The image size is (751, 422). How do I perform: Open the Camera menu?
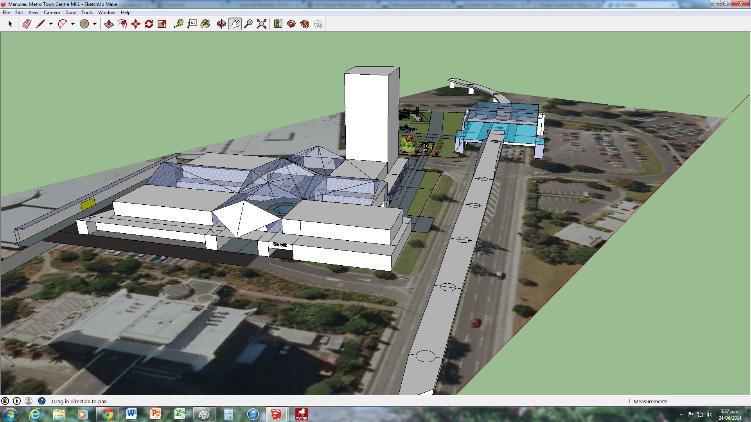[x=52, y=13]
